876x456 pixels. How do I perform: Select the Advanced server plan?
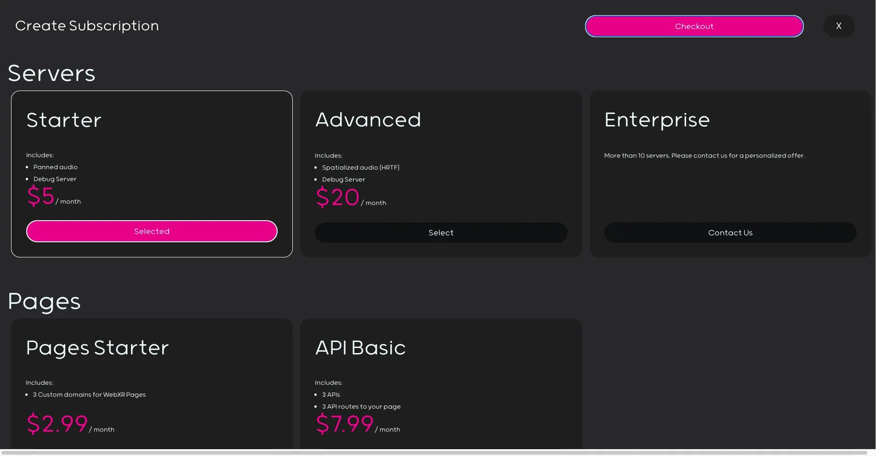click(x=440, y=233)
